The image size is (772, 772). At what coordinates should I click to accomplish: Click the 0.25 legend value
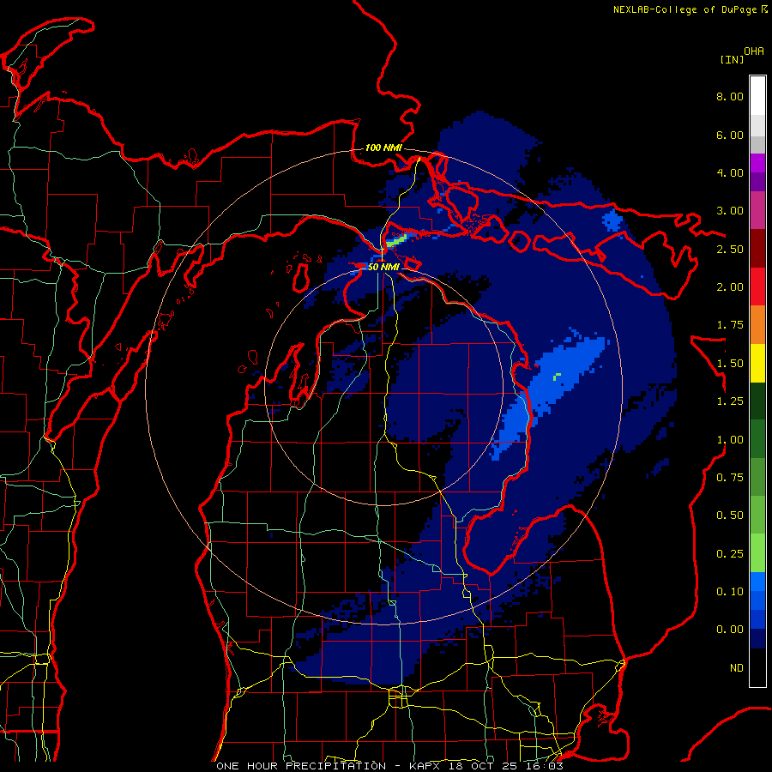[730, 554]
